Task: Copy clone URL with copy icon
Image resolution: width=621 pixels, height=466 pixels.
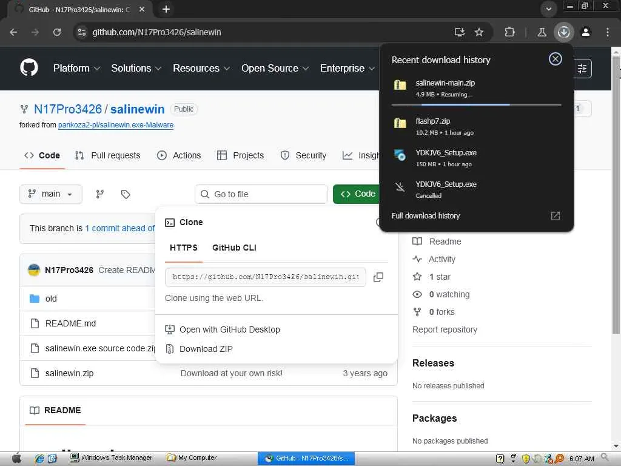Action: click(378, 277)
